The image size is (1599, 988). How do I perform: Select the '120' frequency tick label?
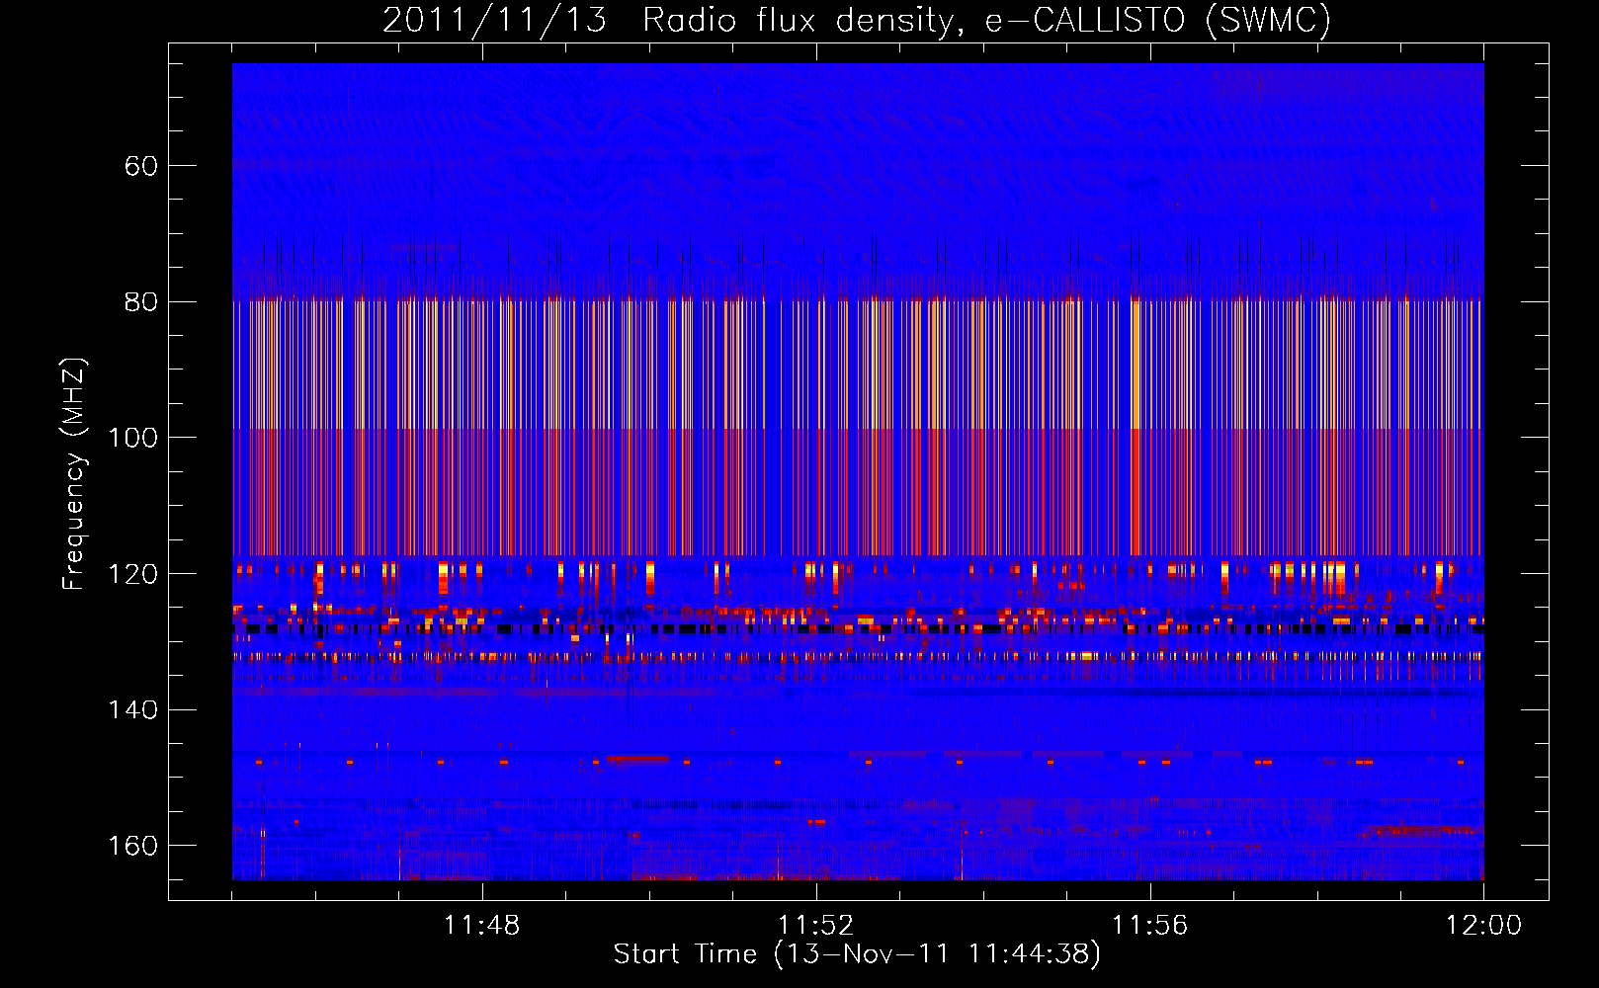(x=133, y=574)
